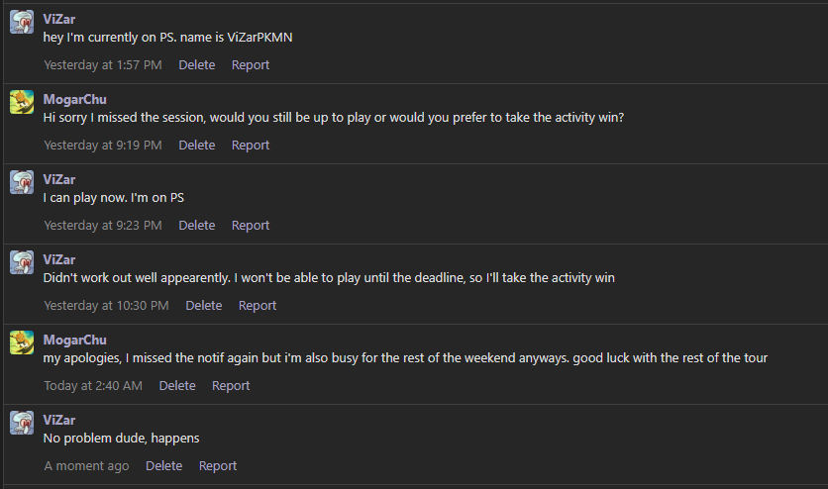
Task: Delete the message posted Yesterday at 1:57 PM
Action: (x=197, y=65)
